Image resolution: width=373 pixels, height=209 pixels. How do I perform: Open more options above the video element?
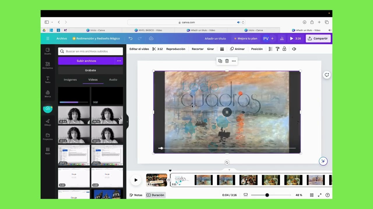(x=234, y=61)
